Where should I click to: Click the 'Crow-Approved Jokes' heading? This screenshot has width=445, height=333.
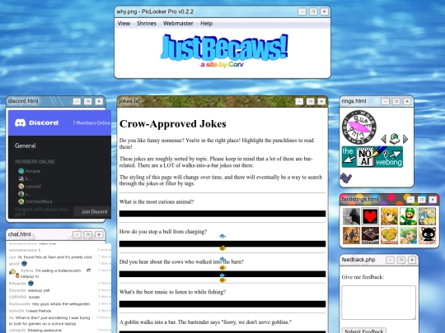pos(172,123)
